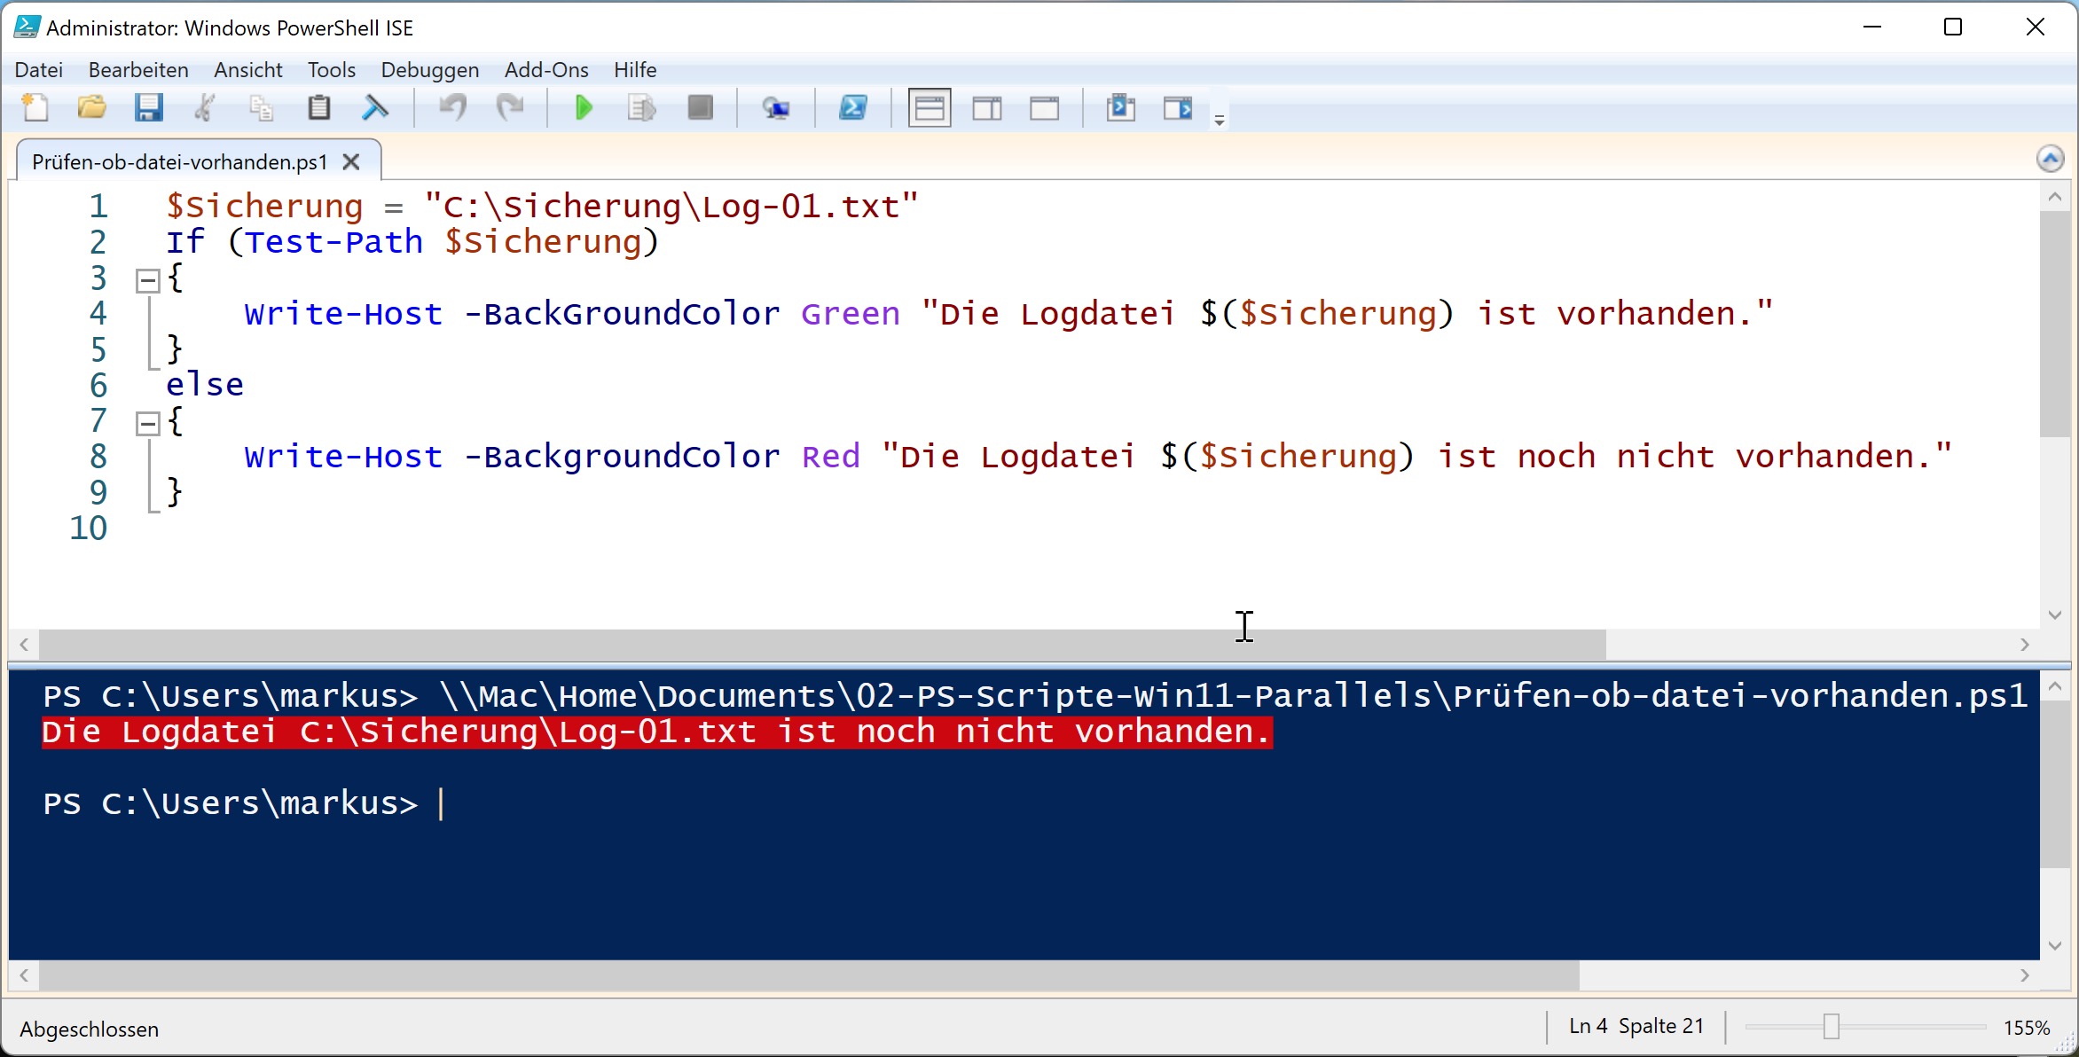Click the console scroll-up arrow
This screenshot has width=2079, height=1057.
pos(2055,686)
